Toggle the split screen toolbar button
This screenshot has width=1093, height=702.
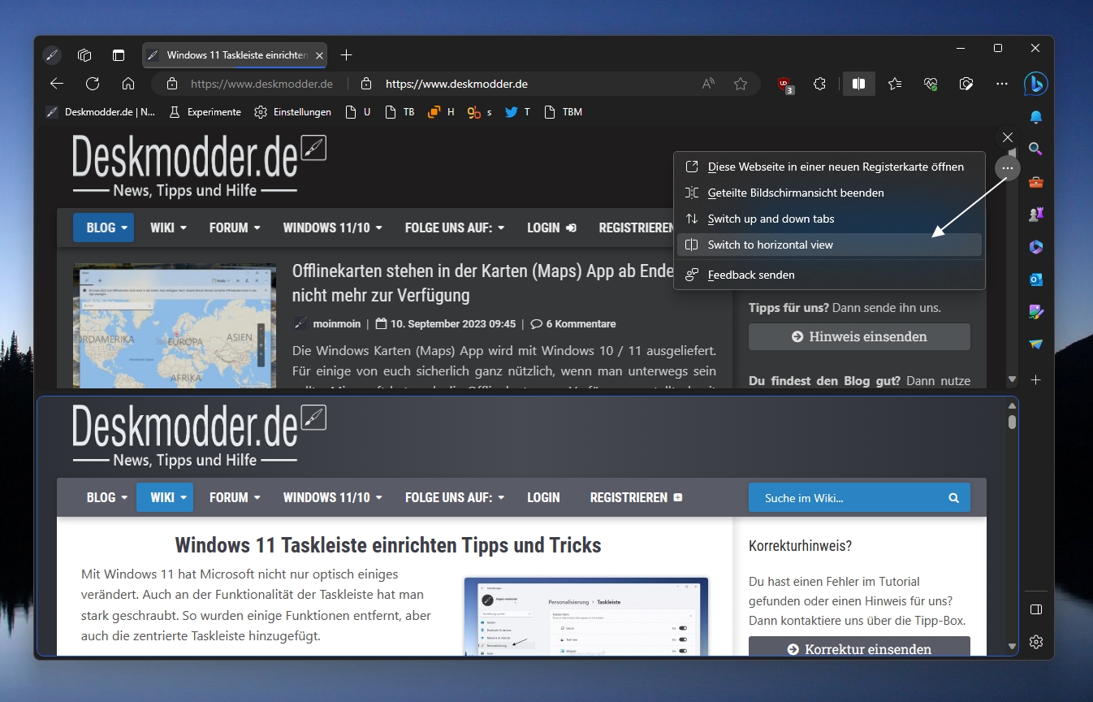tap(858, 84)
